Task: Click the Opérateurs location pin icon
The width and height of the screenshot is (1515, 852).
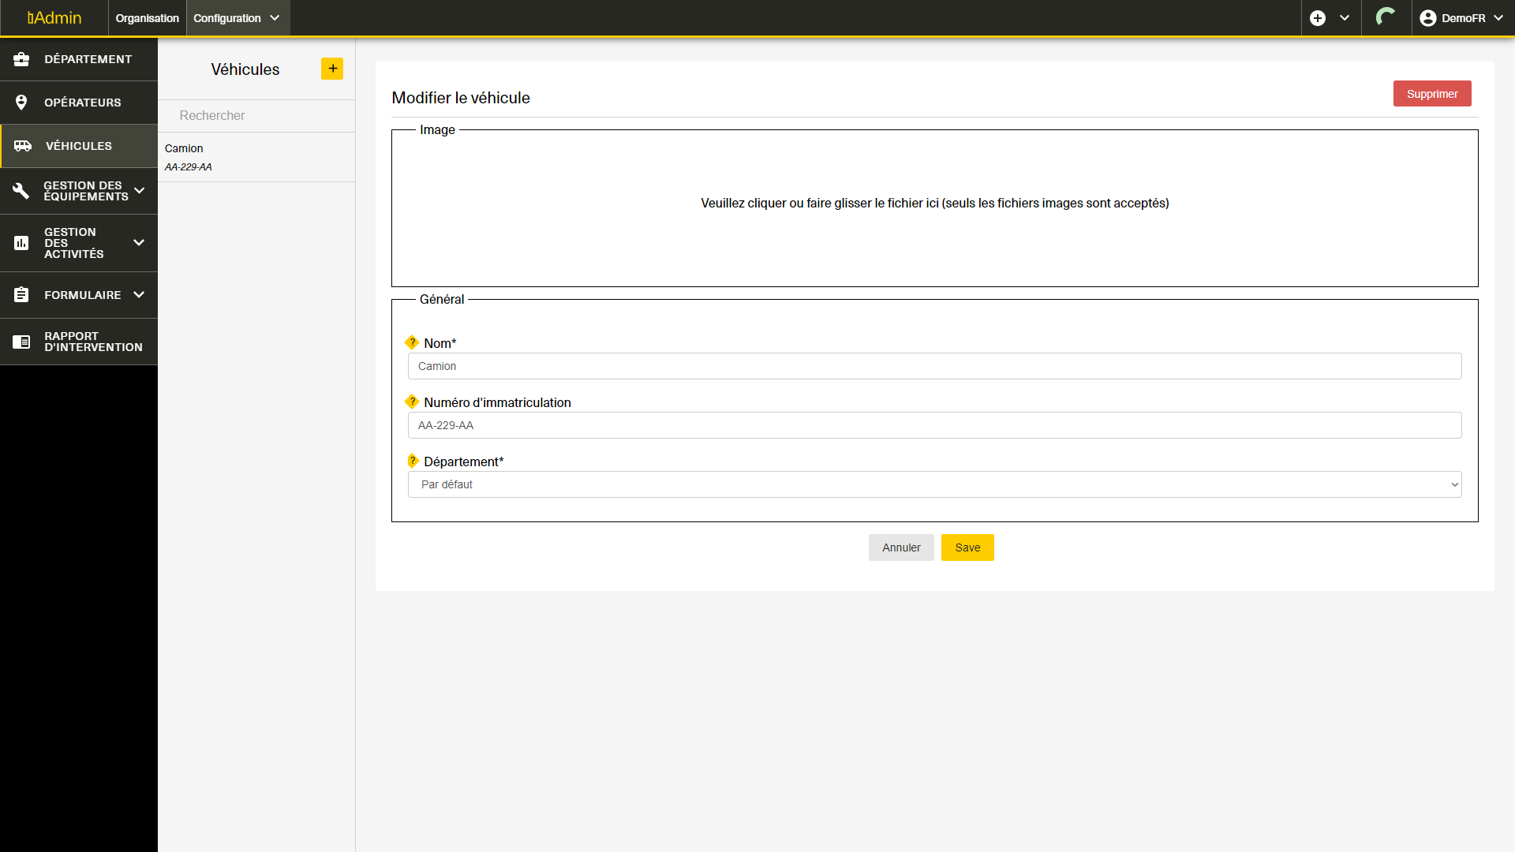Action: point(21,103)
